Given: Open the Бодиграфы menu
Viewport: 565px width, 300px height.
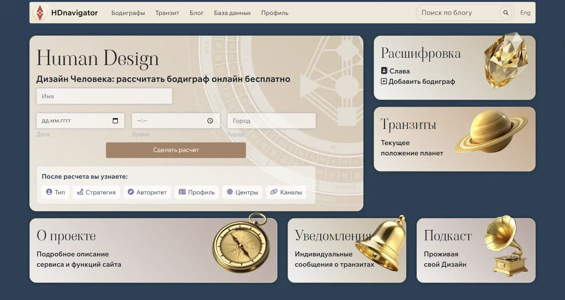Looking at the screenshot, I should [128, 13].
